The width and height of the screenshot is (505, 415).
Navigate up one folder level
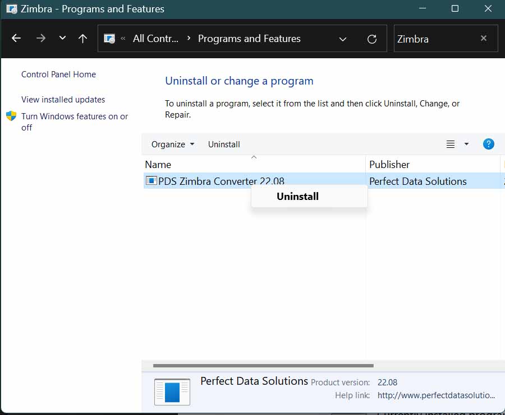(83, 38)
